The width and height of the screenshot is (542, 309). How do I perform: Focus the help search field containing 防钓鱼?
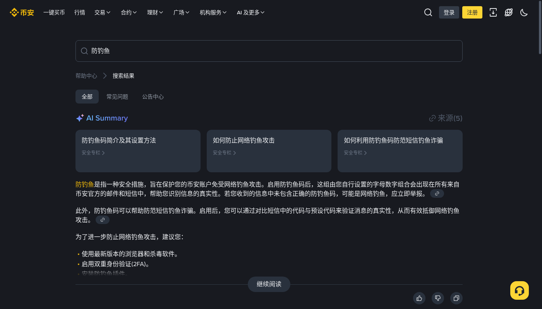(269, 51)
